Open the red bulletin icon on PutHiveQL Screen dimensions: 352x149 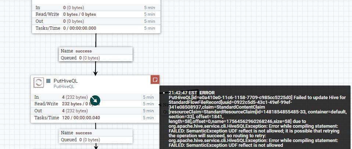click(155, 80)
